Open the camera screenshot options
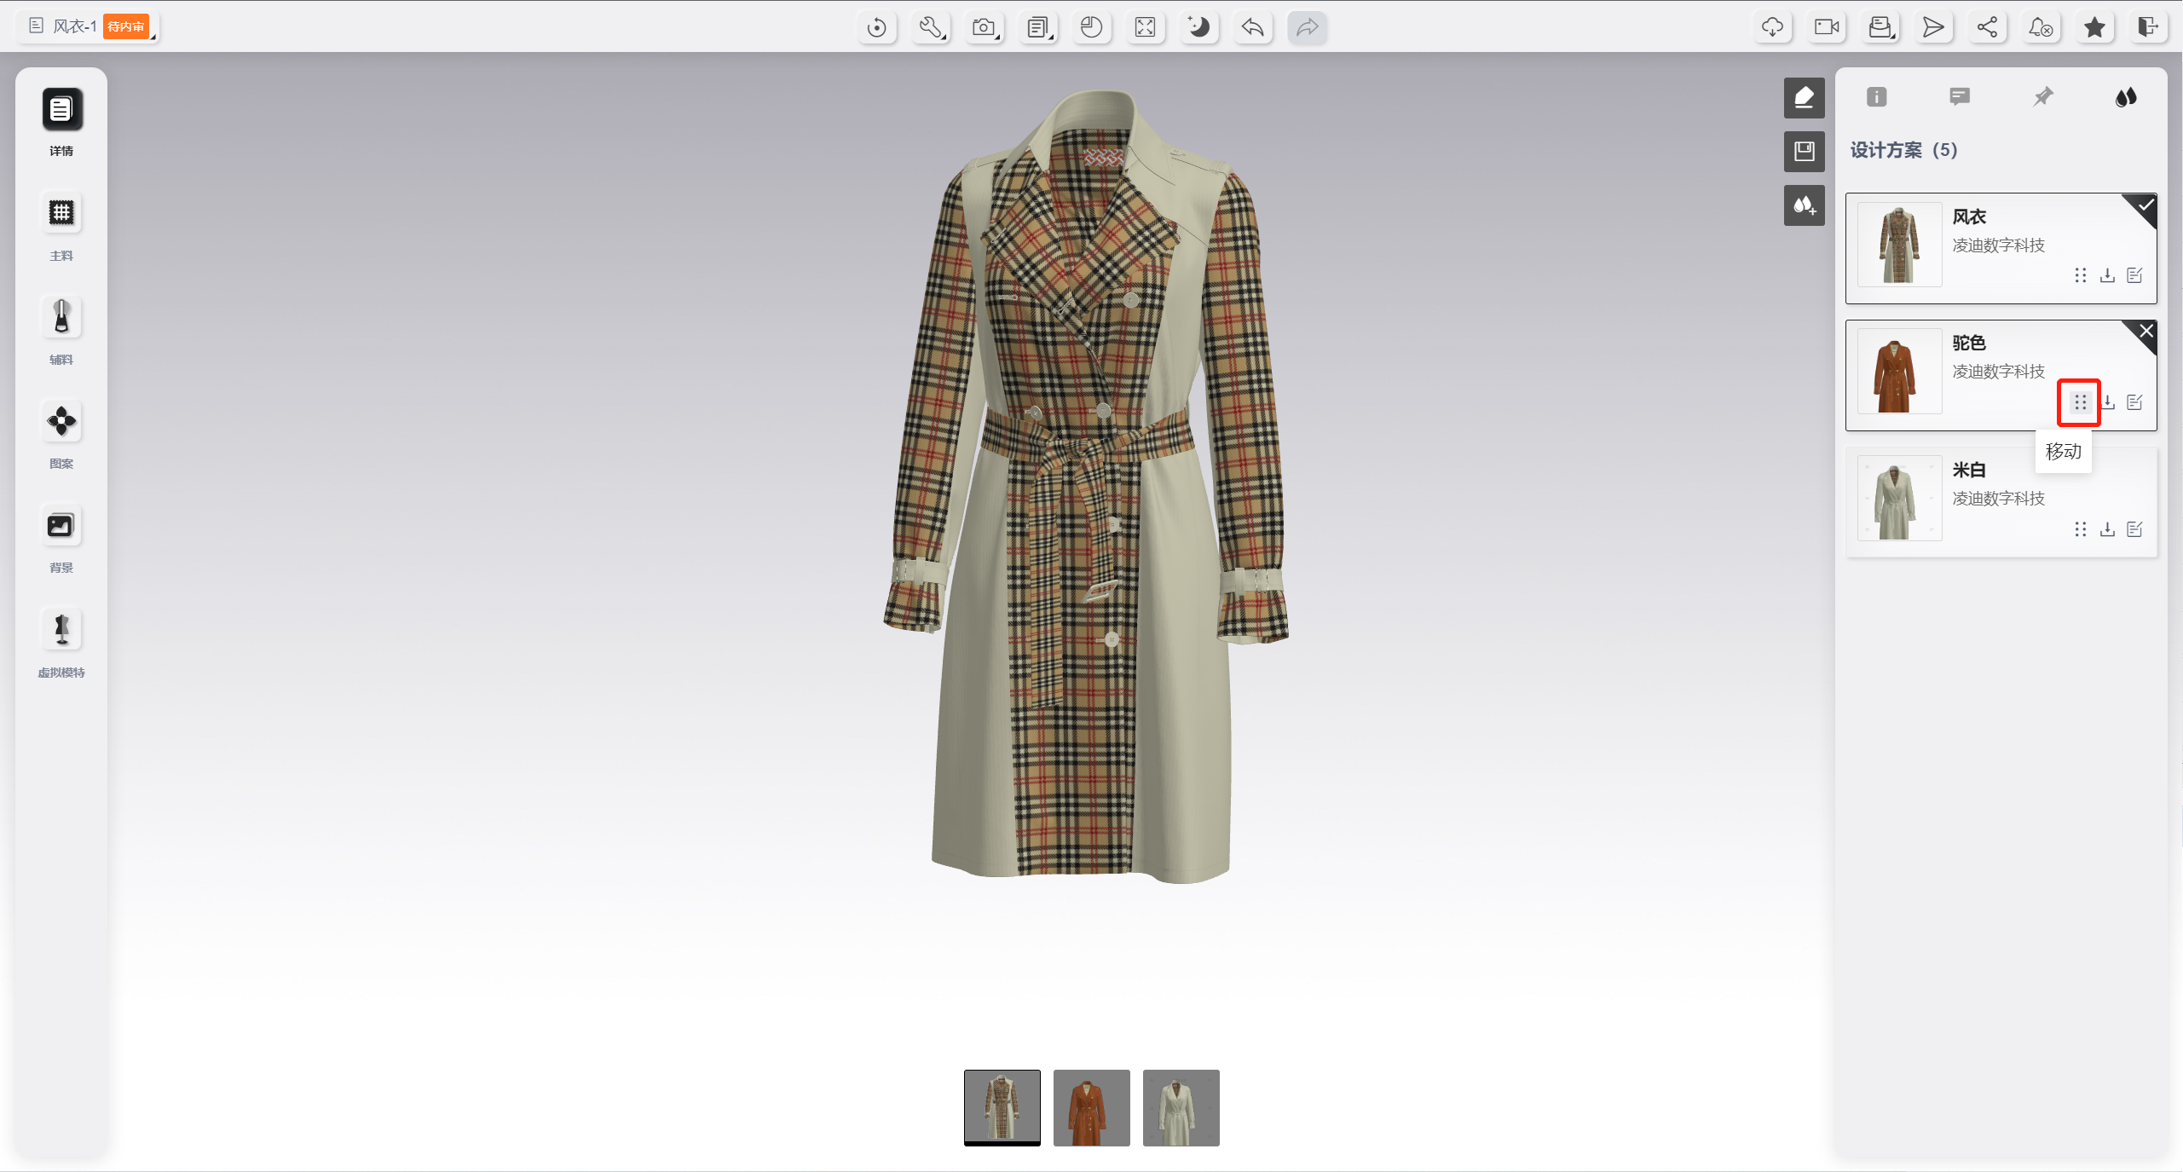 pos(984,27)
